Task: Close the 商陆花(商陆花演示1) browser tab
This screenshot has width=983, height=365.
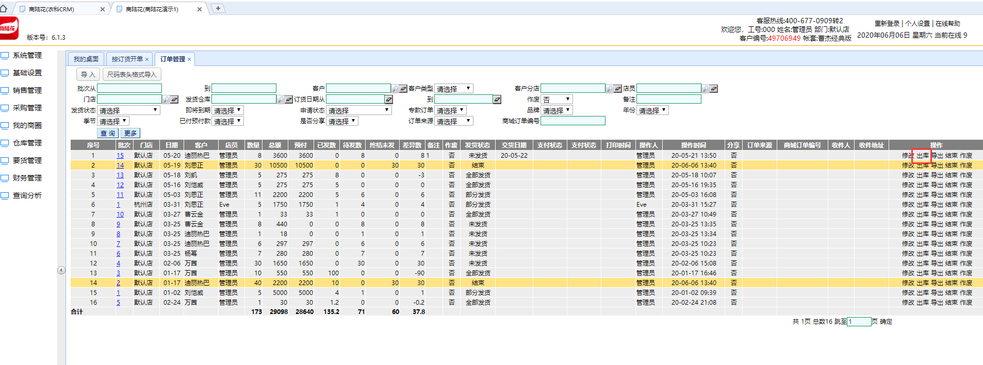Action: 200,9
